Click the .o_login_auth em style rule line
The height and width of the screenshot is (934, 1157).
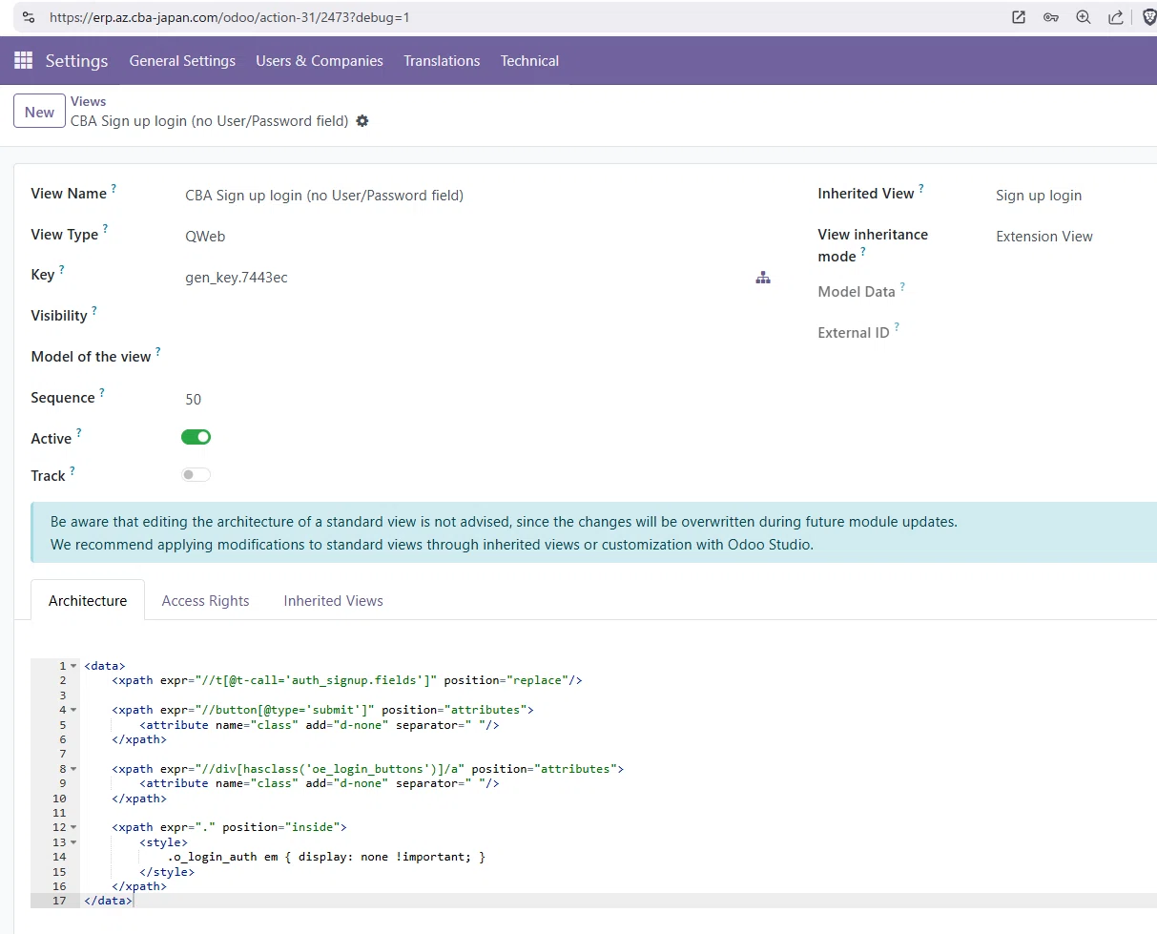click(x=326, y=857)
